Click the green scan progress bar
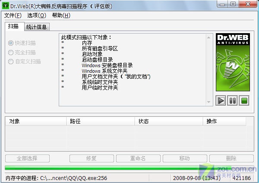 [129, 168]
